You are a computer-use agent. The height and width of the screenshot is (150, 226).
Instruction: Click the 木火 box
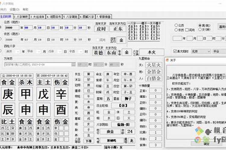(x=152, y=52)
